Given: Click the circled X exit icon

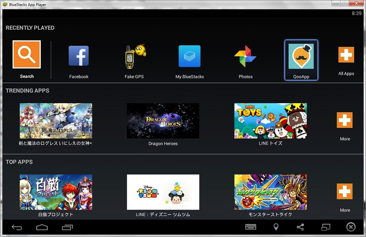Looking at the screenshot, I should (351, 227).
